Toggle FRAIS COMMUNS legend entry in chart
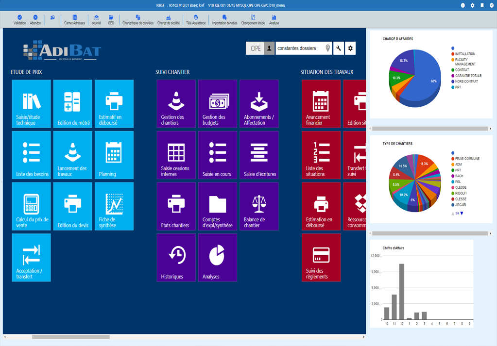 465,159
